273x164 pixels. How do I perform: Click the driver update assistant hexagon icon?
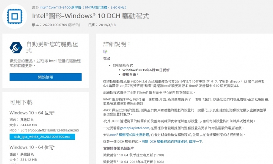pos(16,47)
